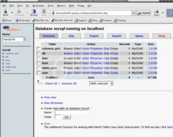Click Browse for the db table
173x137 pixels.
[68, 53]
